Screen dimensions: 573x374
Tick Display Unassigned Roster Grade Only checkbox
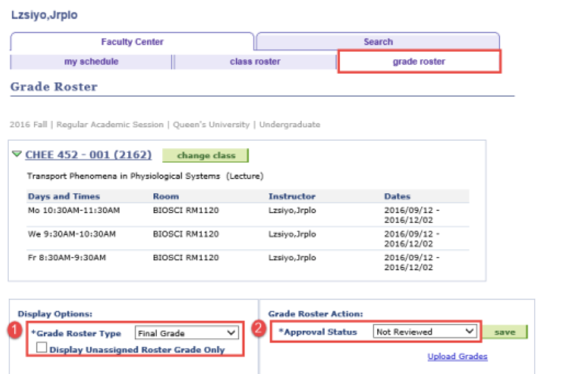[42, 349]
